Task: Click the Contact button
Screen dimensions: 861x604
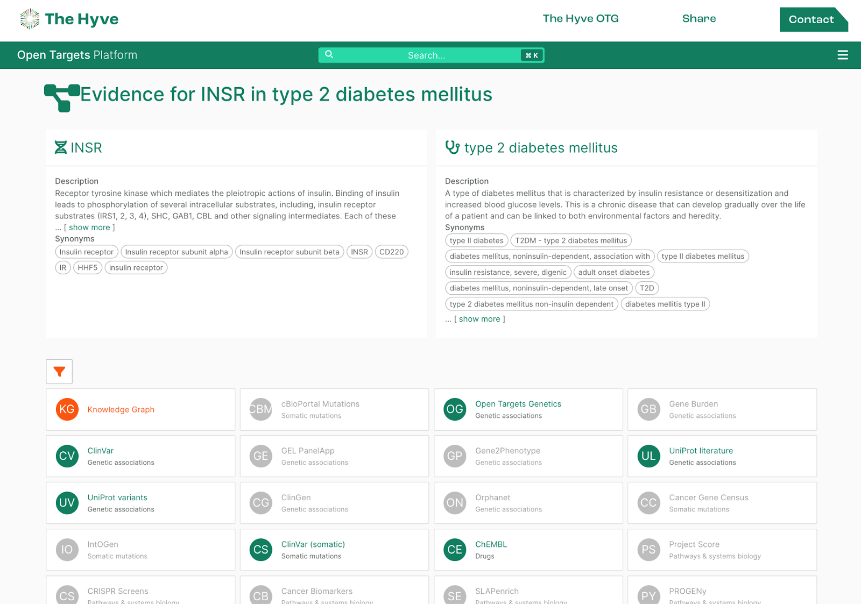Action: 813,19
